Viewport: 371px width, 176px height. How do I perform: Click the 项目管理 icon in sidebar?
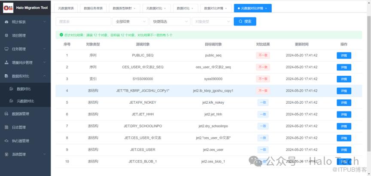click(6, 35)
